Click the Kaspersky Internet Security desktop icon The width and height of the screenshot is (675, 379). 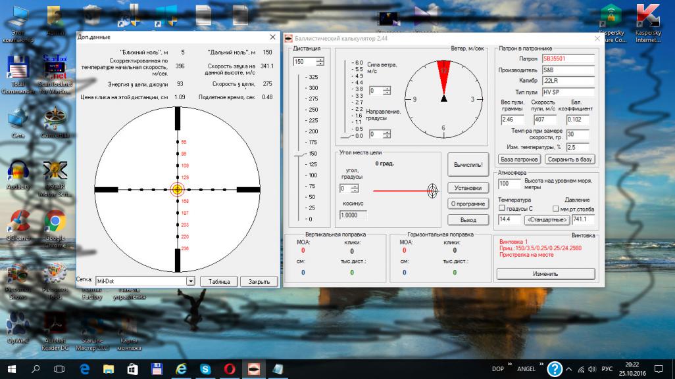click(647, 17)
